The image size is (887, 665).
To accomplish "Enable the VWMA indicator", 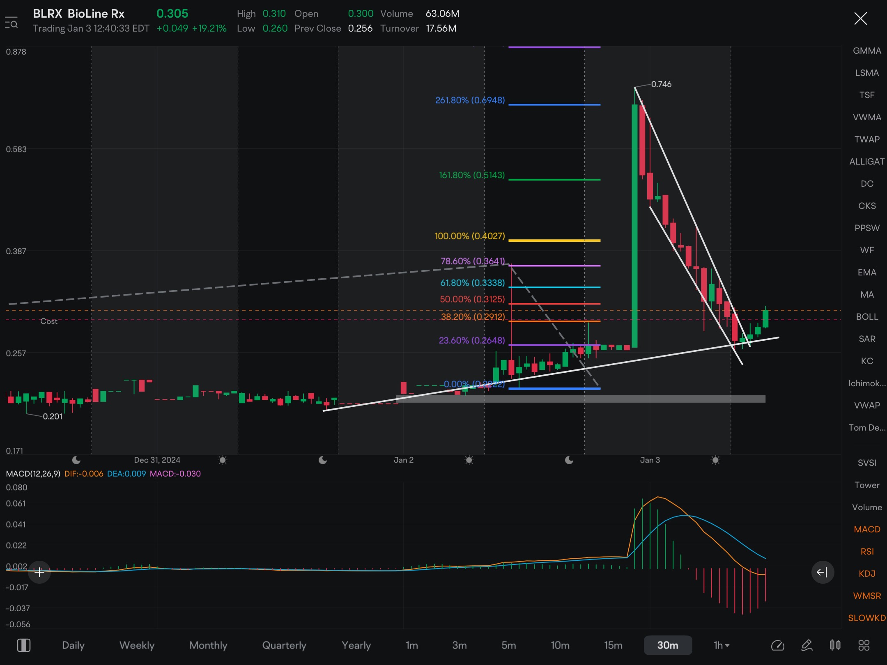I will [867, 117].
